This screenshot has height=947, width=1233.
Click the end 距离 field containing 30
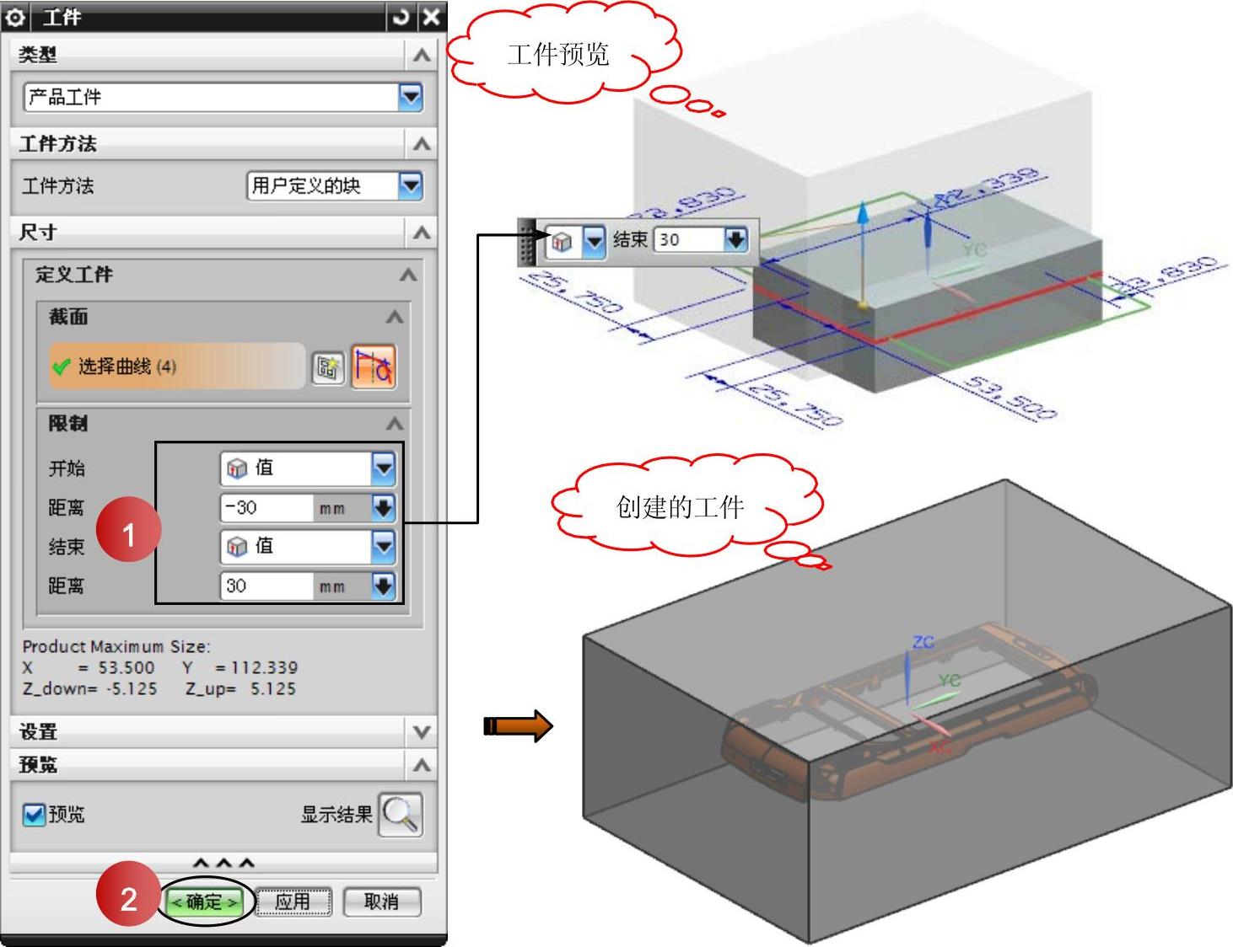(267, 586)
